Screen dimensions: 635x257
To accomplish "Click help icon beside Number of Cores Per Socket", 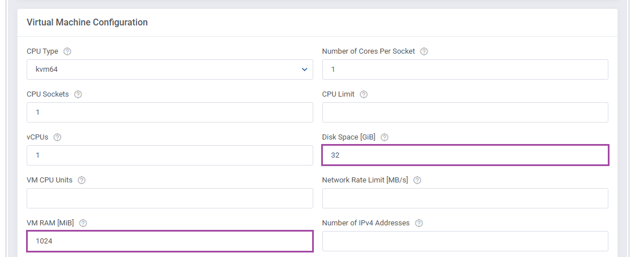I will [424, 51].
